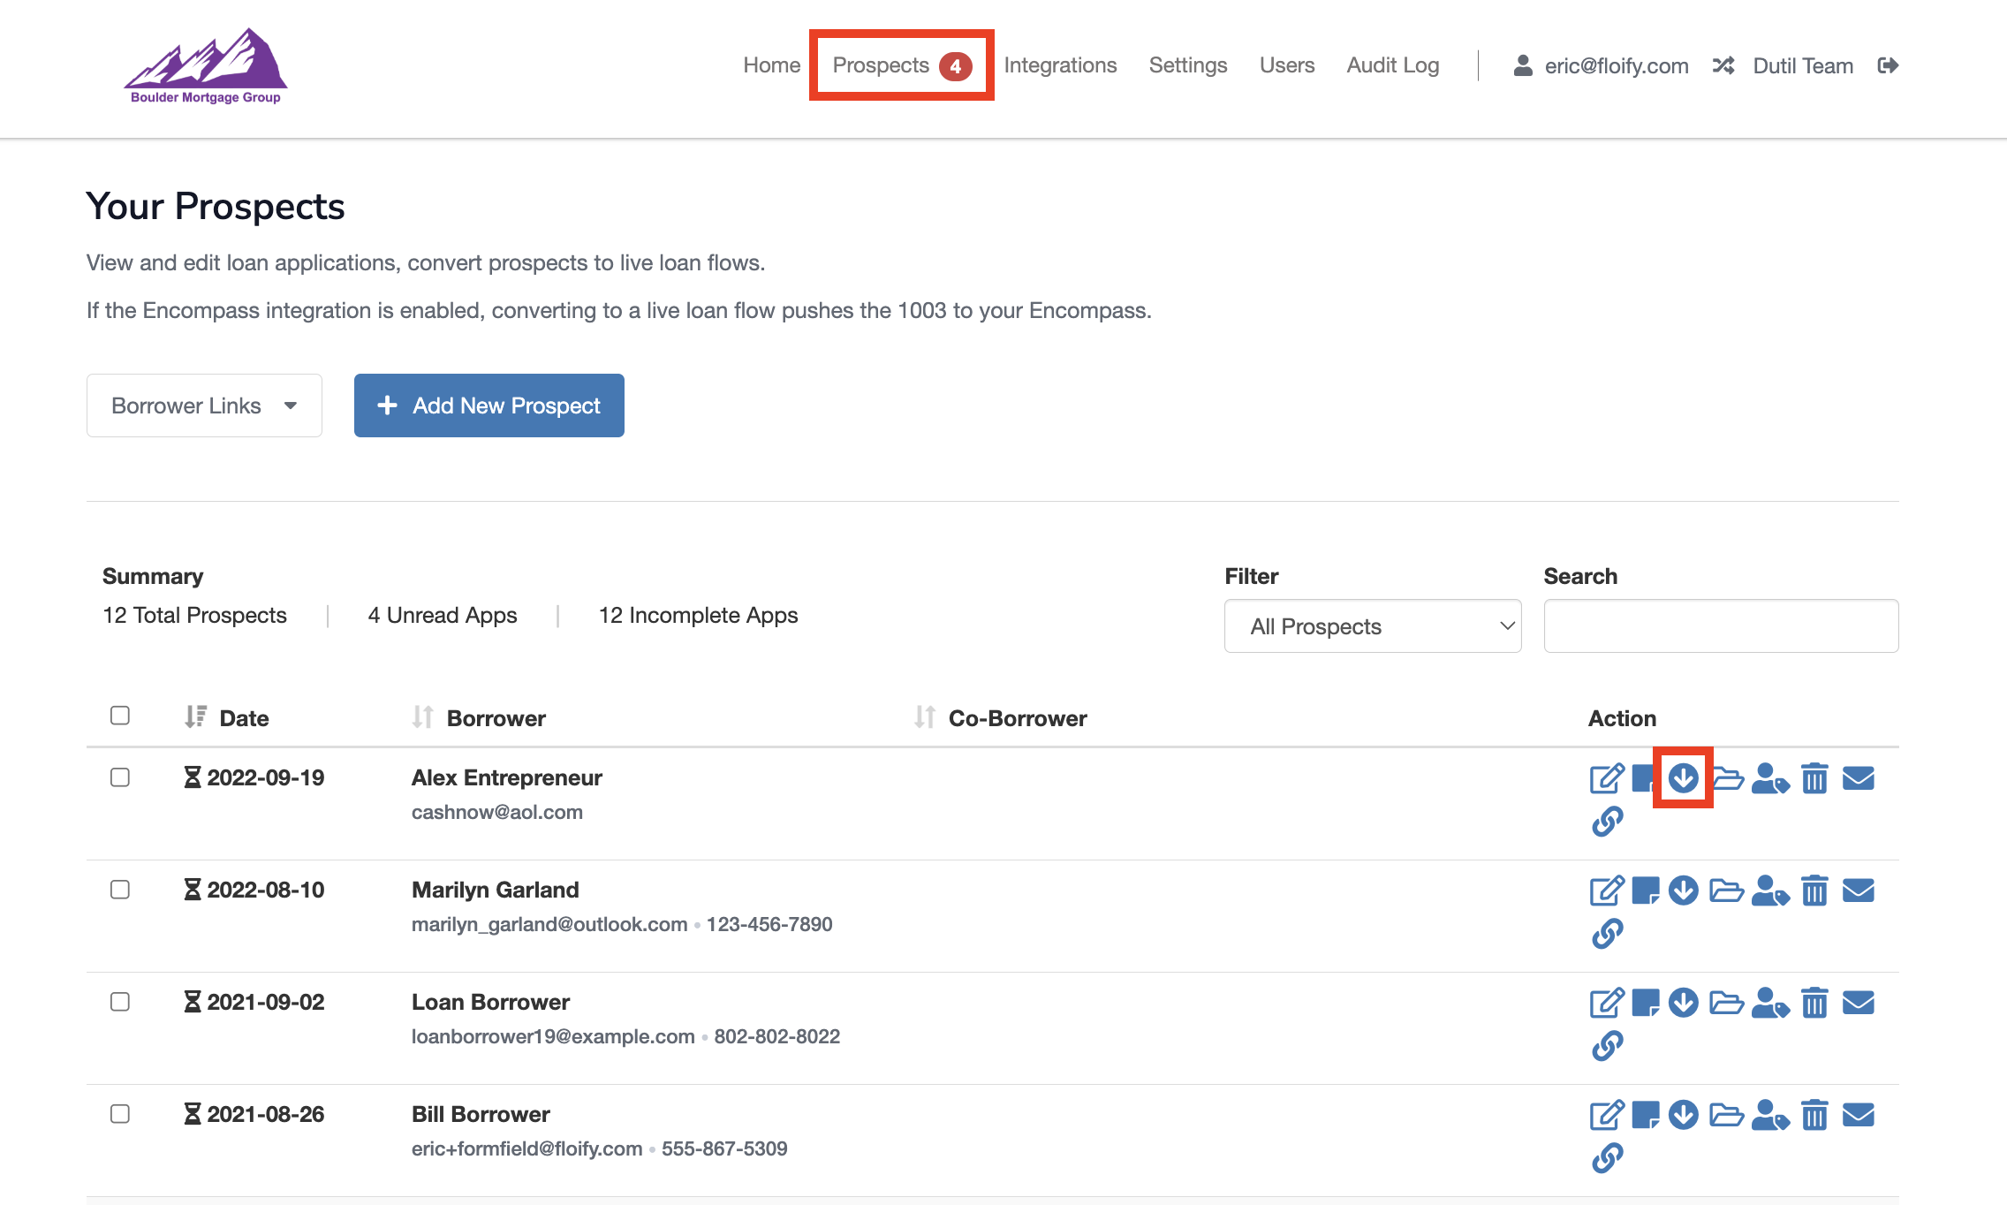
Task: Click edit icon for Alex Entrepreneur
Action: click(1606, 778)
